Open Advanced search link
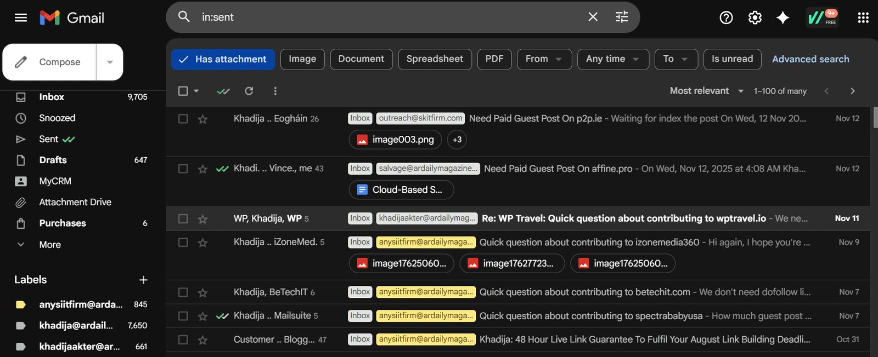 (811, 59)
